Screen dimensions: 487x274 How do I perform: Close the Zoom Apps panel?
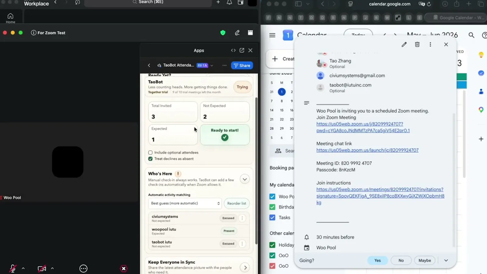tap(250, 50)
